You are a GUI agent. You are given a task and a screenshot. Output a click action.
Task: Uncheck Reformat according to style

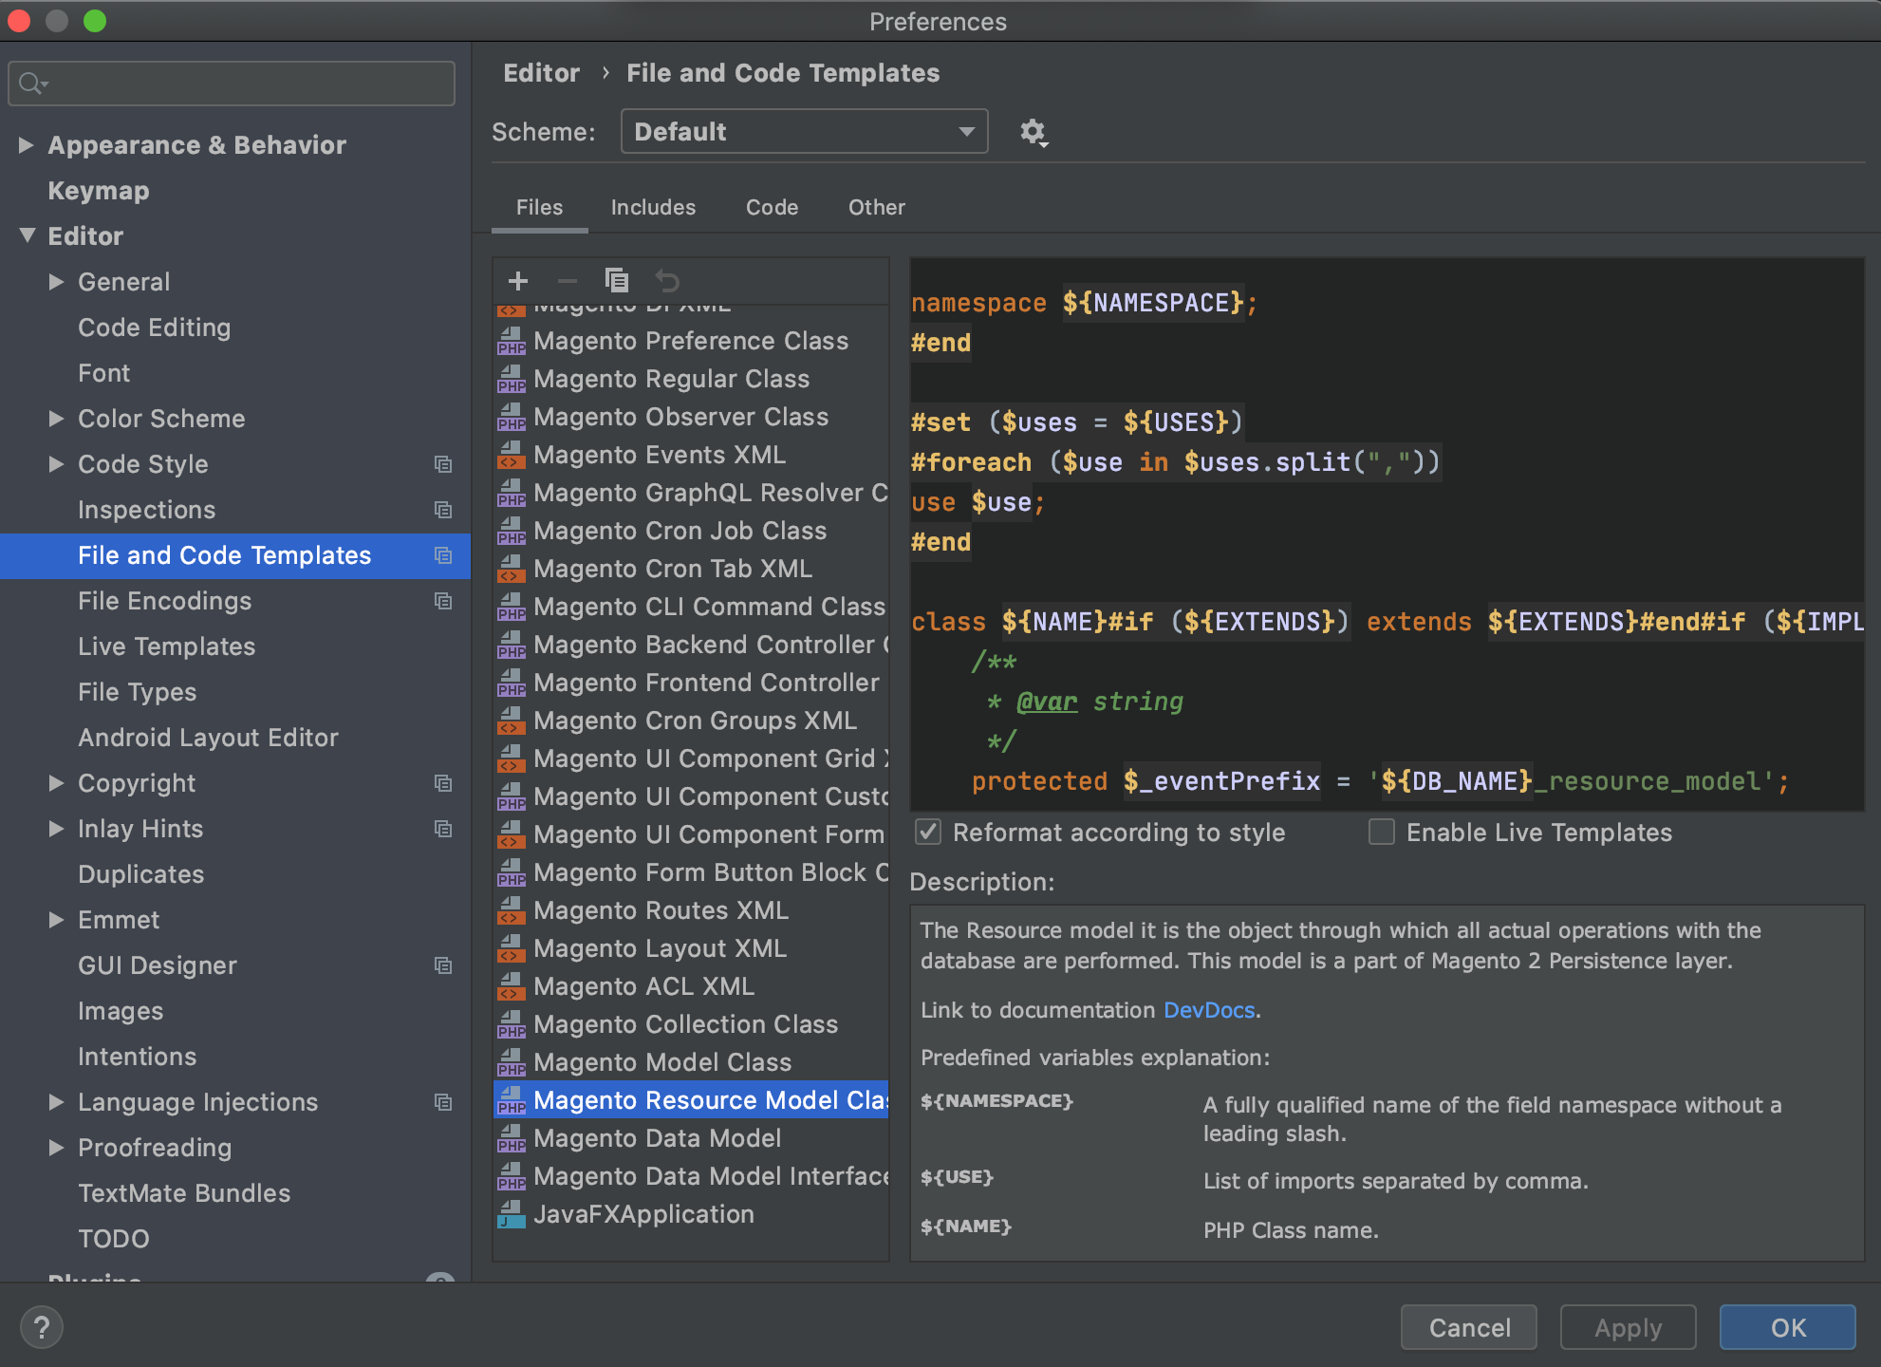point(928,833)
